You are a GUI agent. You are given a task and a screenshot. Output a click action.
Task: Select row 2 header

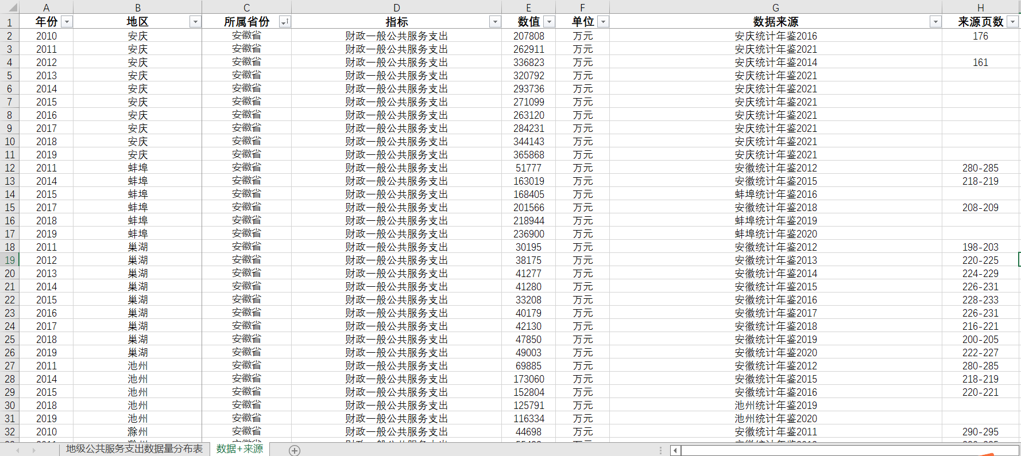pyautogui.click(x=10, y=36)
